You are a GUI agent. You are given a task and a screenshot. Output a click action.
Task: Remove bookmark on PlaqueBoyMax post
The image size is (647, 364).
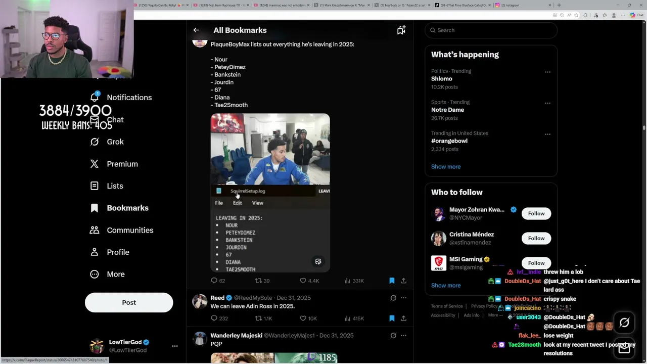pyautogui.click(x=392, y=281)
